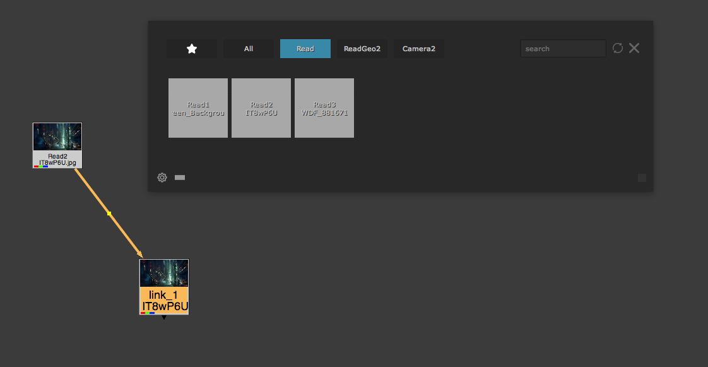Click the orange link_1 node label
The width and height of the screenshot is (708, 367).
point(164,301)
